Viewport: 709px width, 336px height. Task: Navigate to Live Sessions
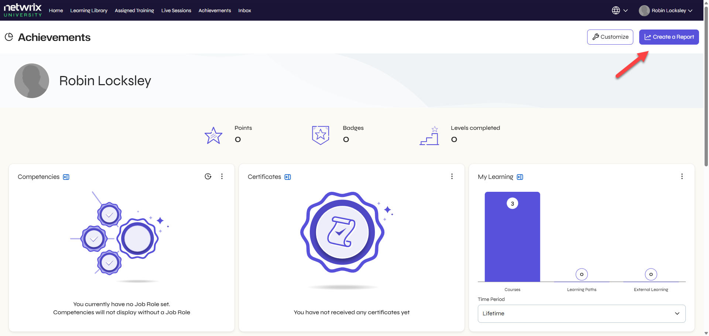tap(176, 10)
